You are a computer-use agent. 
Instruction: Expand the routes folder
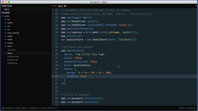[x=6, y=39]
